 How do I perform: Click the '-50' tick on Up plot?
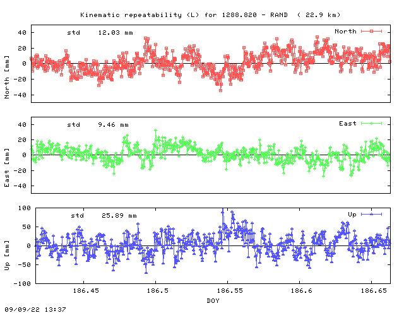pos(24,265)
